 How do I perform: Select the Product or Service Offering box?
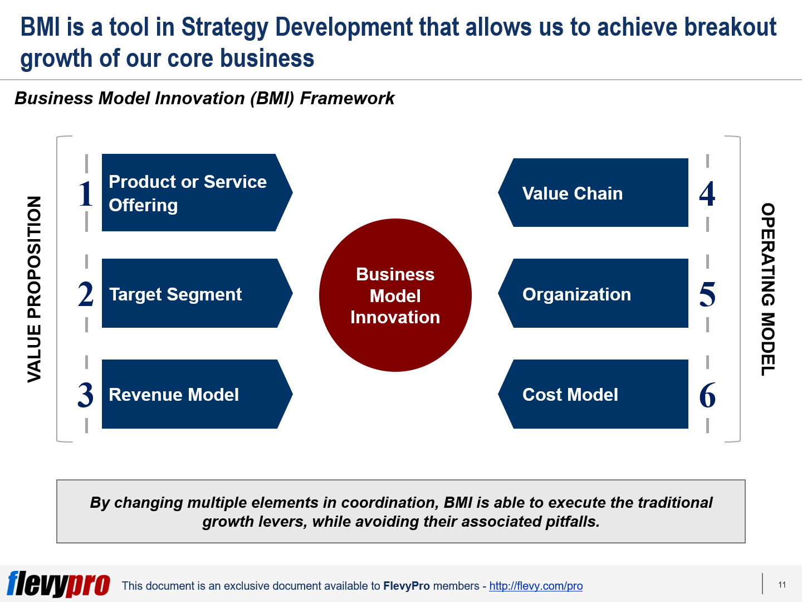coord(197,193)
